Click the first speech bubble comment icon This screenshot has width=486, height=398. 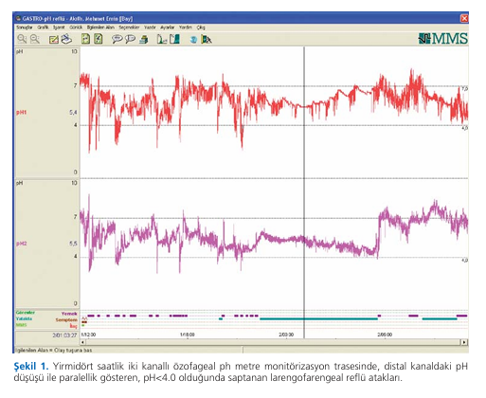[117, 39]
